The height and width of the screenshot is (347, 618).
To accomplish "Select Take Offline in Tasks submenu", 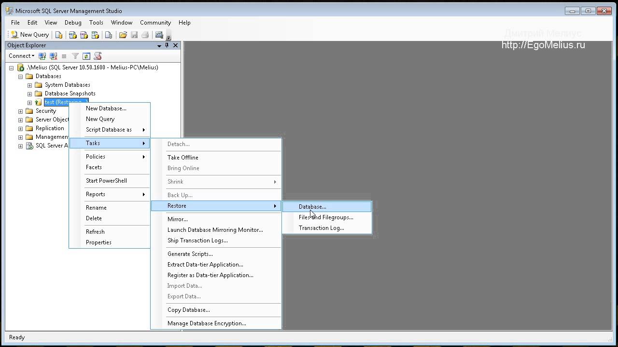I will [216, 158].
